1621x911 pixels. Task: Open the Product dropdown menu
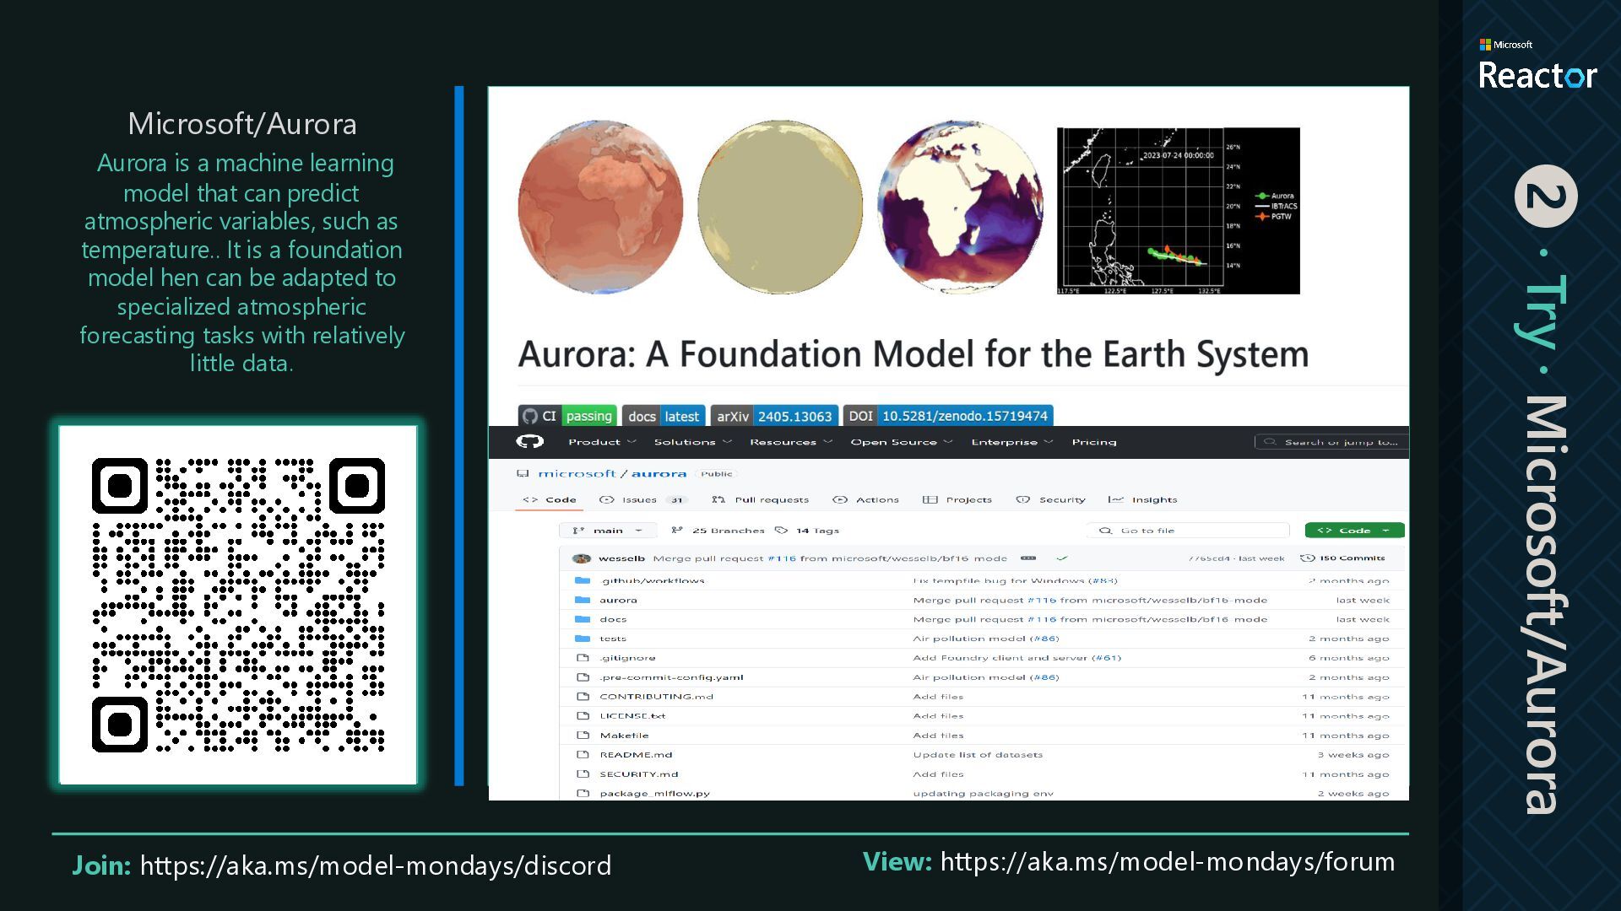tap(601, 442)
